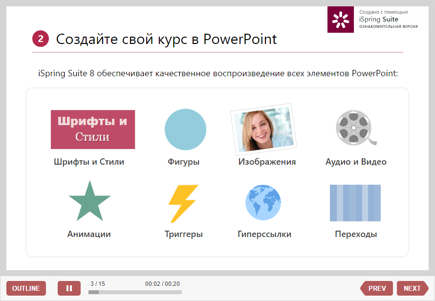Advance to the next slide with NEXT
Screen dimensions: 435x301
coord(413,288)
